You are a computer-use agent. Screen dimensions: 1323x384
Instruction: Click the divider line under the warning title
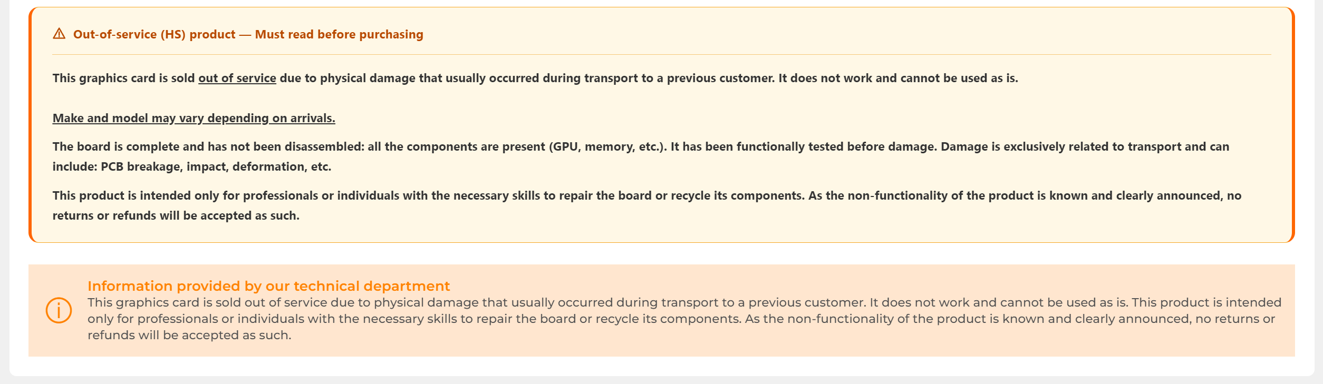[662, 54]
